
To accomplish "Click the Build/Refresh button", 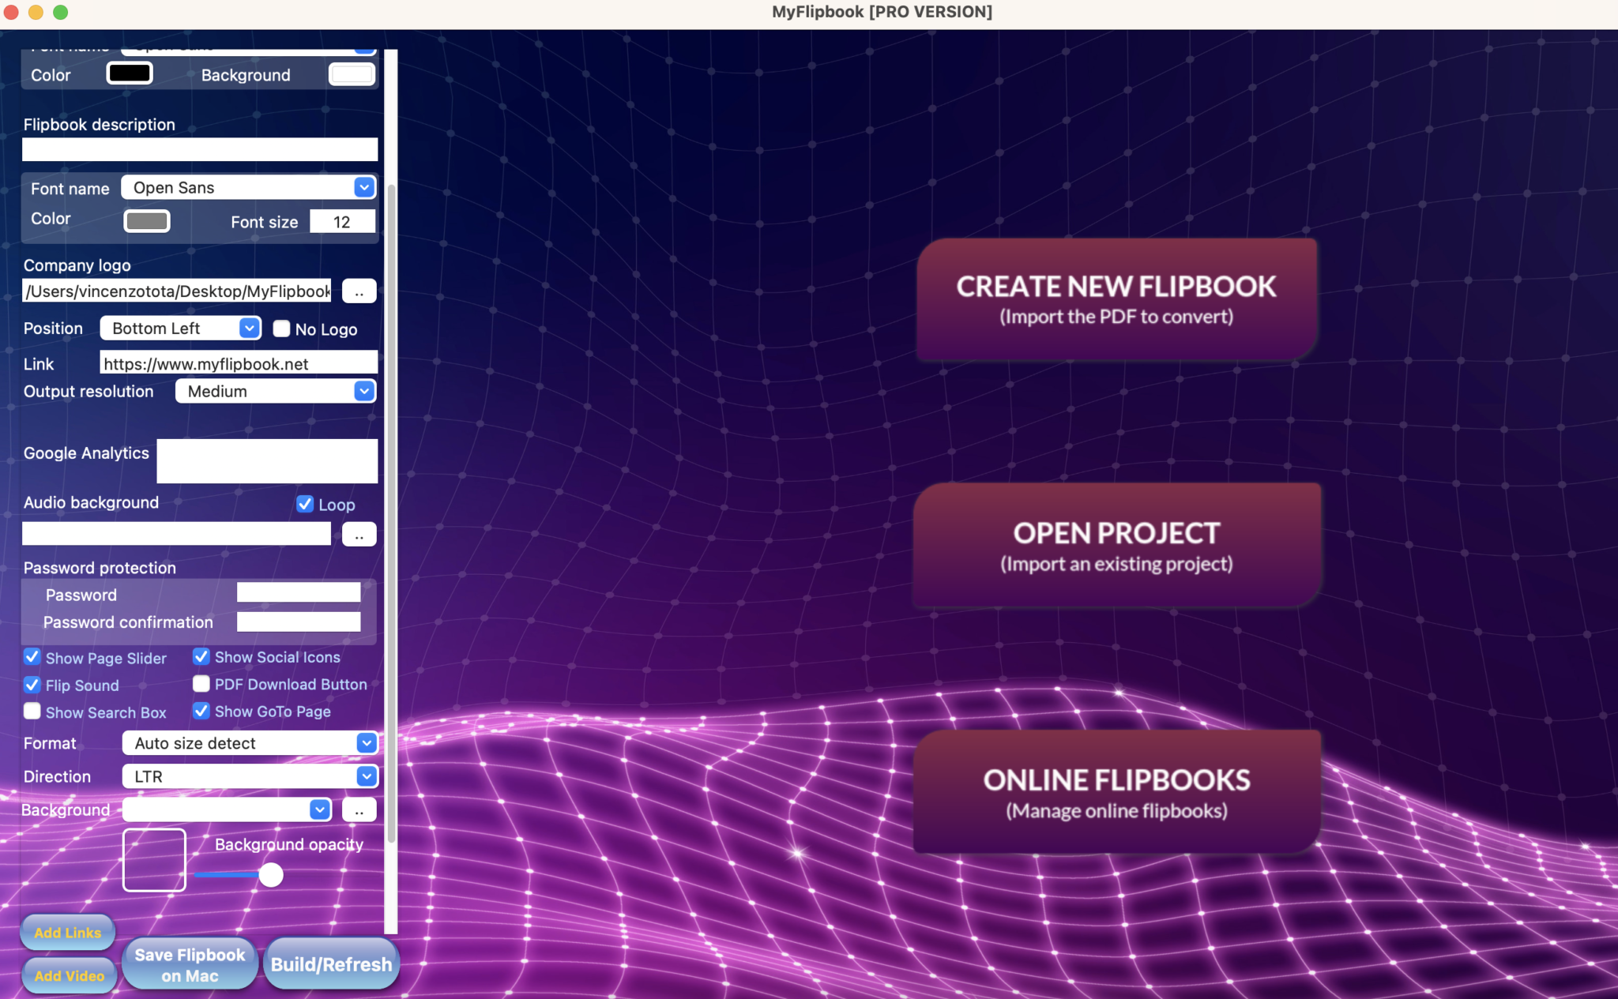I will pyautogui.click(x=331, y=963).
